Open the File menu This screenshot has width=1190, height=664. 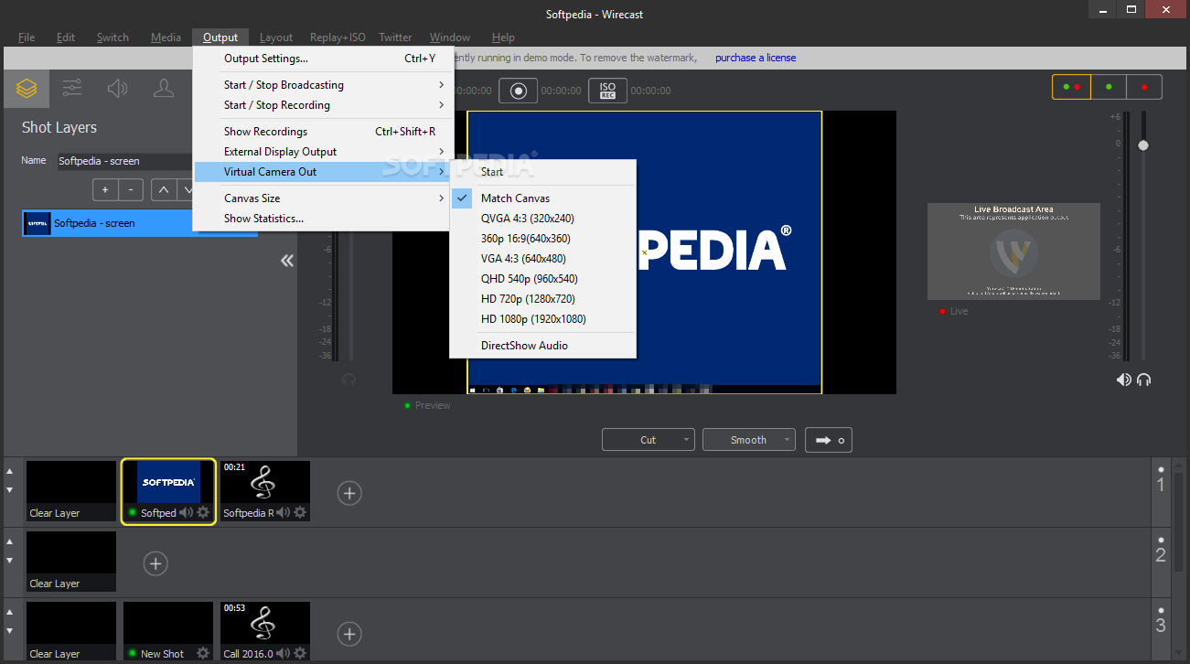pos(27,37)
